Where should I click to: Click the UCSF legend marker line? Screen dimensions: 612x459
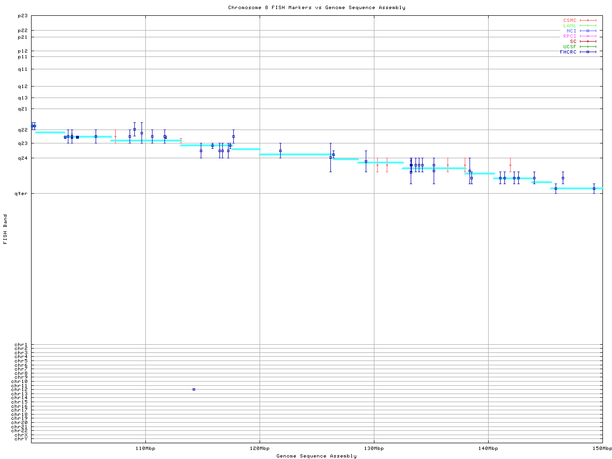click(588, 47)
